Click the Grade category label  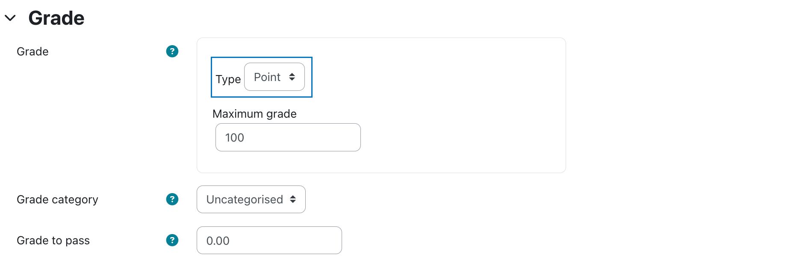click(x=57, y=200)
